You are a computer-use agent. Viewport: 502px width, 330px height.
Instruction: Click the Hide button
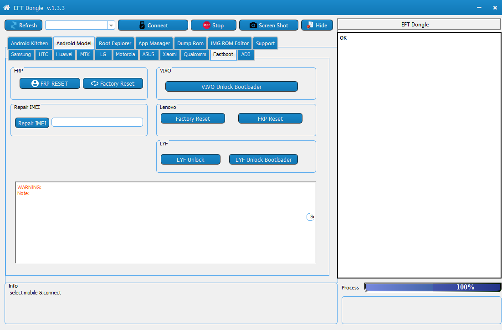point(317,26)
